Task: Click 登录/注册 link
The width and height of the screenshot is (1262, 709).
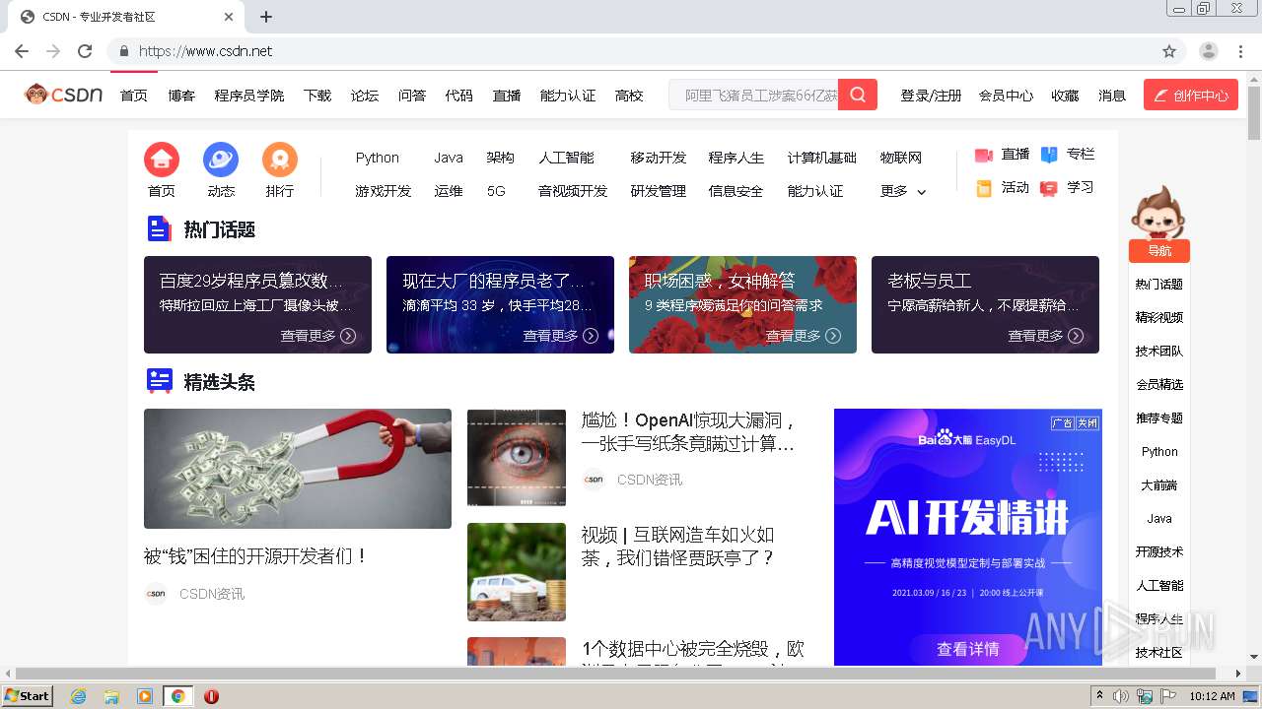Action: [x=931, y=96]
